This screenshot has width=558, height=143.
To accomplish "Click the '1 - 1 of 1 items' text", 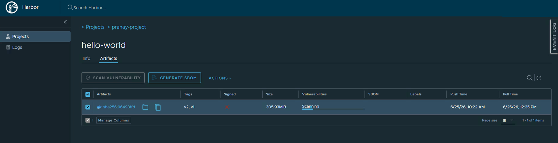I will point(533,120).
